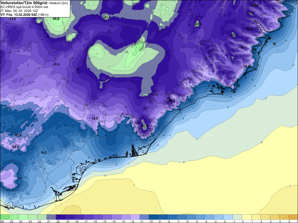Click the -6.2 temperature label
The height and width of the screenshot is (223, 298).
click(x=44, y=152)
